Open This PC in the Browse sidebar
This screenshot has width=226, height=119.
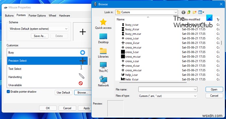pyautogui.click(x=103, y=67)
